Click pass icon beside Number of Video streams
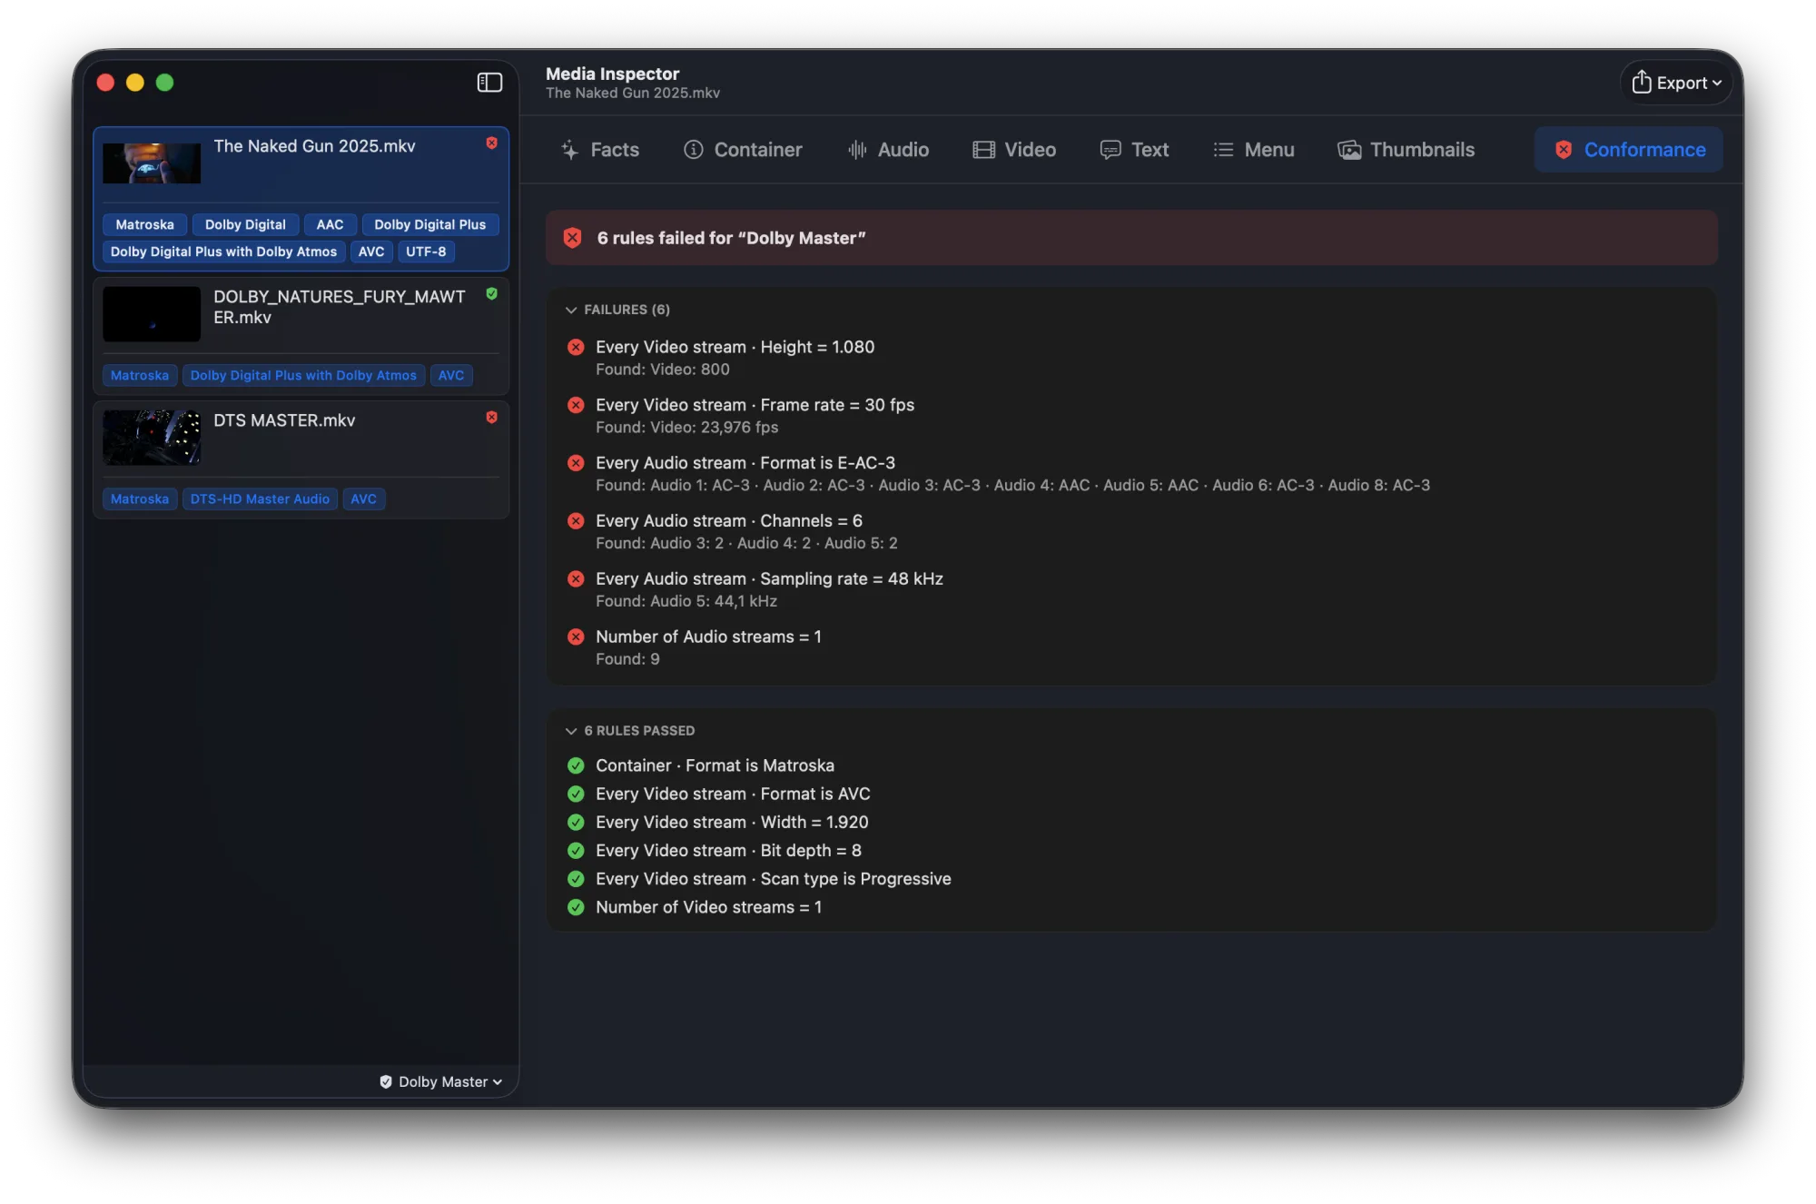 (x=576, y=906)
